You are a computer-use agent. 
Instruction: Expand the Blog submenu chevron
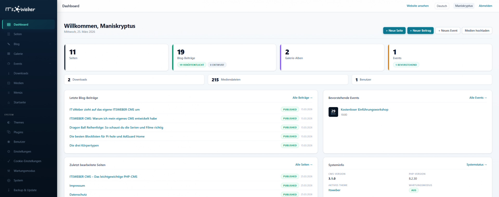pos(50,44)
